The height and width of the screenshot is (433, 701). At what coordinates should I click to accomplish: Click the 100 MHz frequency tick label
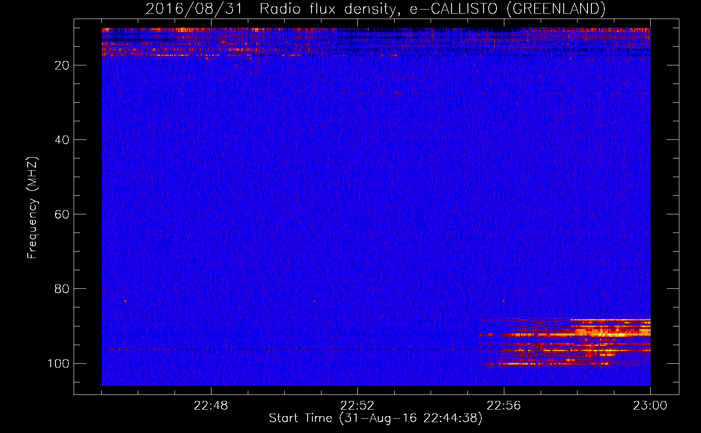58,363
